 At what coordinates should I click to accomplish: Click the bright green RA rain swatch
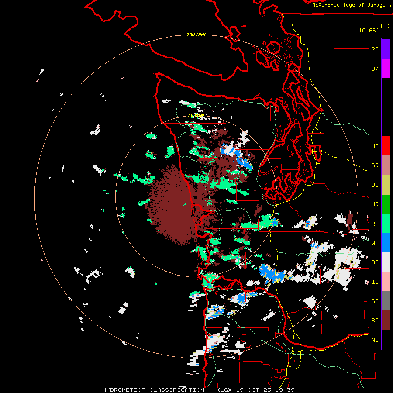[x=386, y=224]
